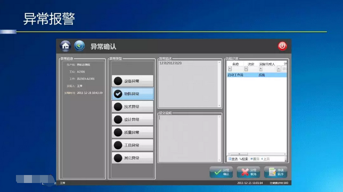
Task: Click the blue Back arrow icon
Action: point(79,46)
